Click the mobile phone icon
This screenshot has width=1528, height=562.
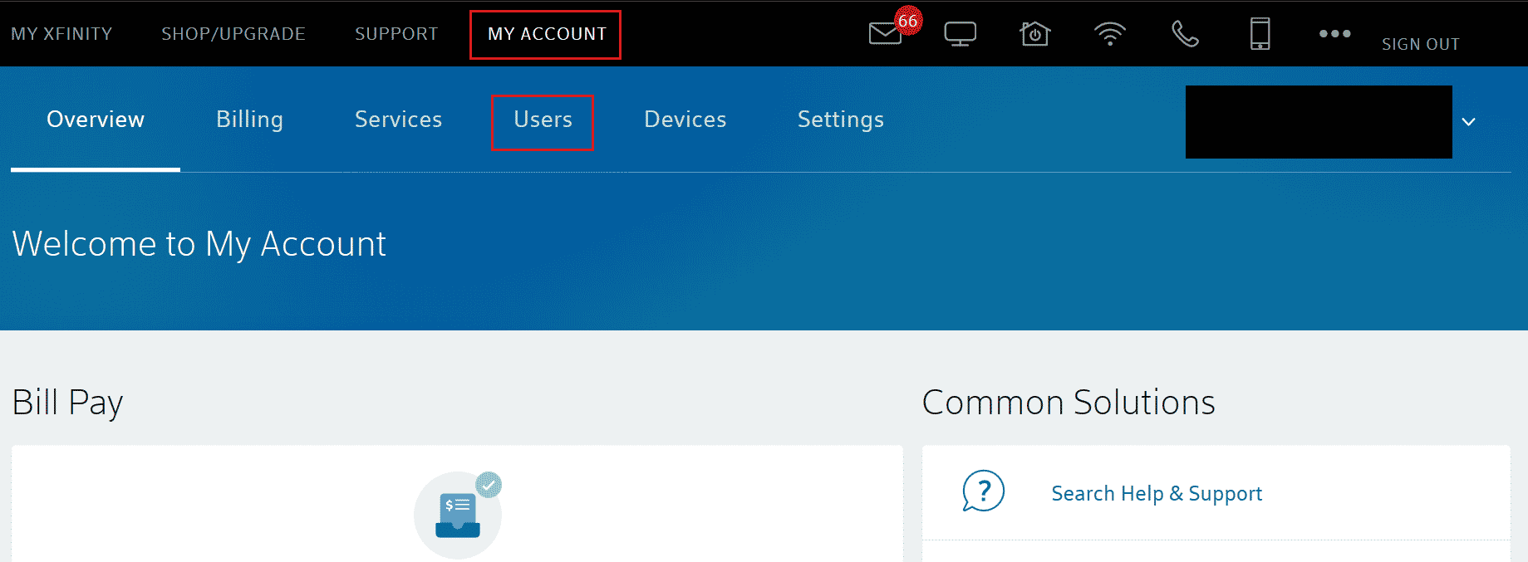1260,34
